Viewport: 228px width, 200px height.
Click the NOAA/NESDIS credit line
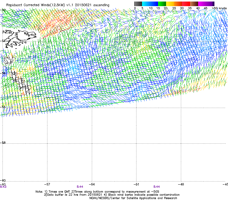pyautogui.click(x=133, y=198)
